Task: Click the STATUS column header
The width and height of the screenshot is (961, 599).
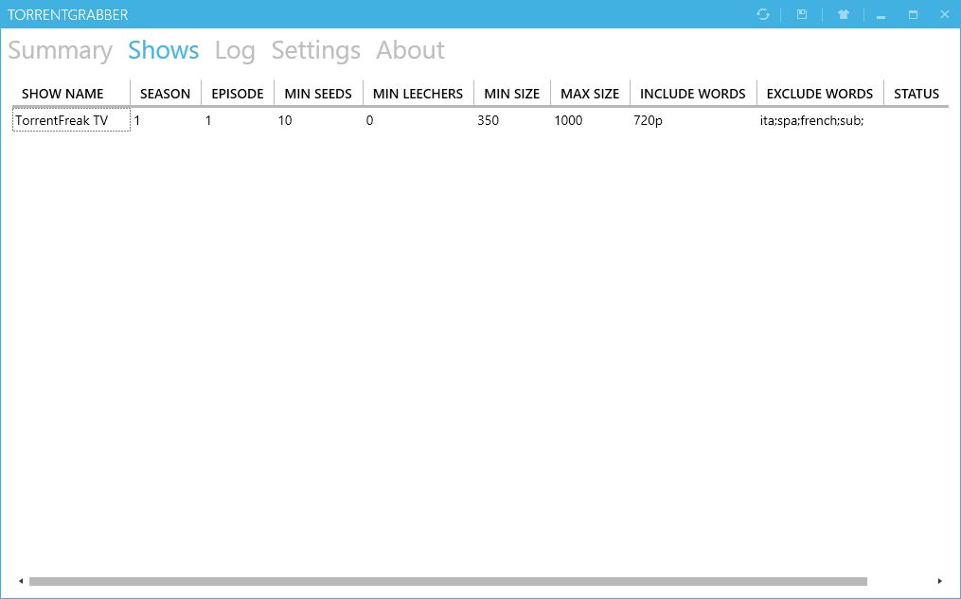Action: 917,93
